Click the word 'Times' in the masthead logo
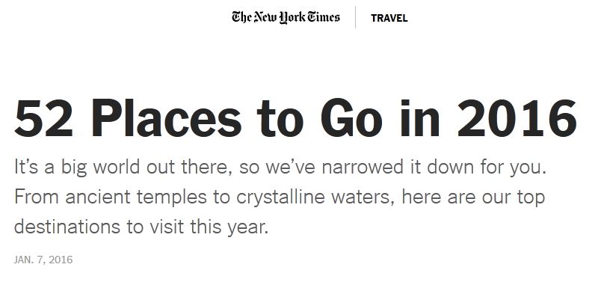The image size is (595, 285). click(324, 17)
